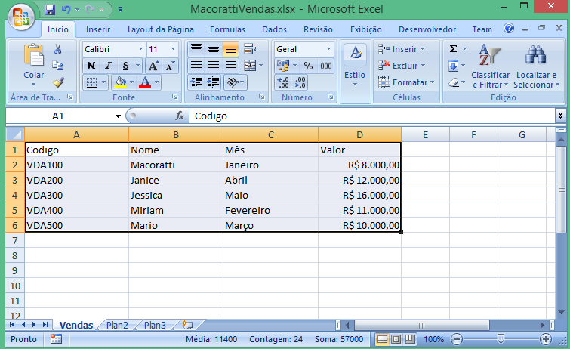Open the Revisão ribbon tab
Screen dimensions: 570x349
click(318, 29)
